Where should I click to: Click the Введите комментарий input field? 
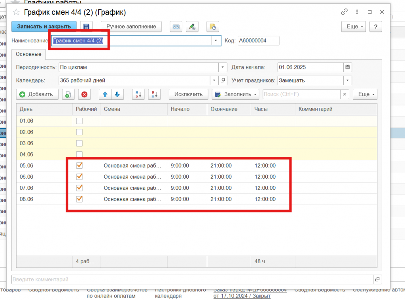(x=192, y=279)
